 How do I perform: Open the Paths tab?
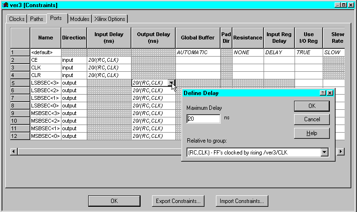click(36, 19)
